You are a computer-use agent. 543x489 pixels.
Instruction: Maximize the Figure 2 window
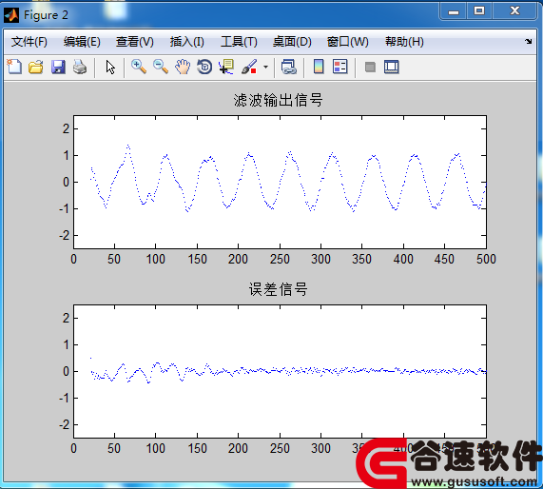pyautogui.click(x=479, y=11)
